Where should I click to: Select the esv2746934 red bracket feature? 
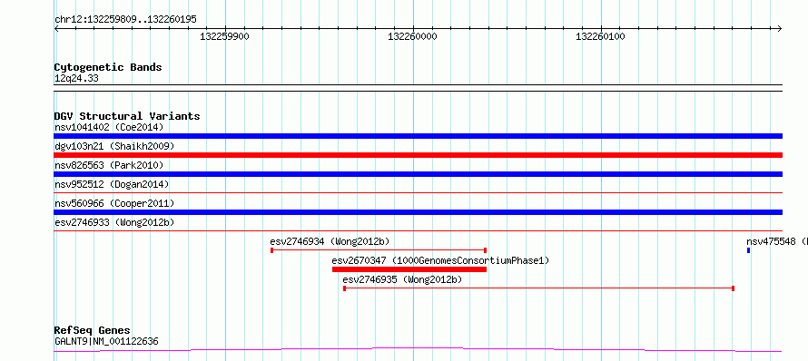379,250
